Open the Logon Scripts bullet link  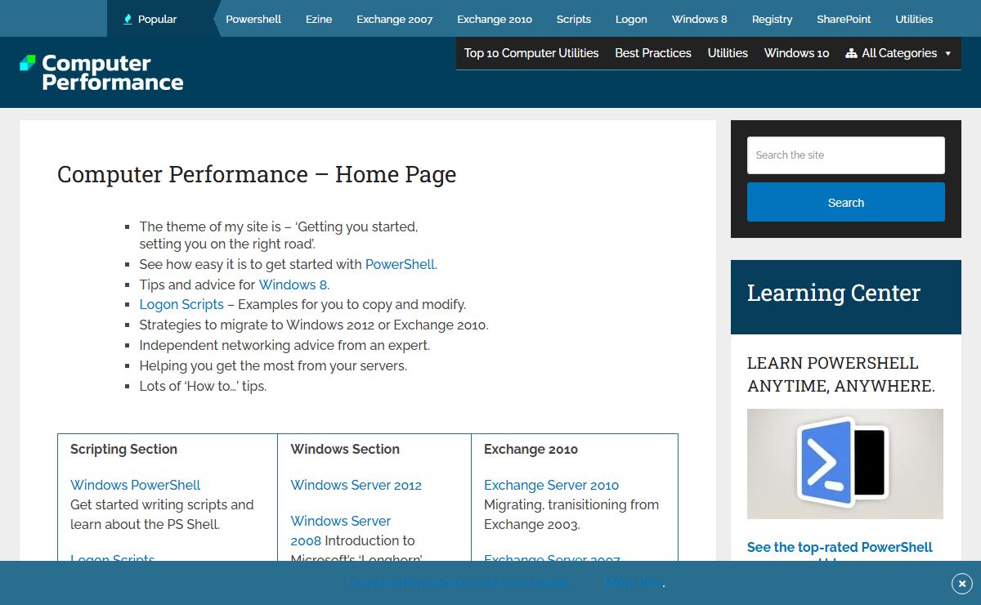coord(181,304)
